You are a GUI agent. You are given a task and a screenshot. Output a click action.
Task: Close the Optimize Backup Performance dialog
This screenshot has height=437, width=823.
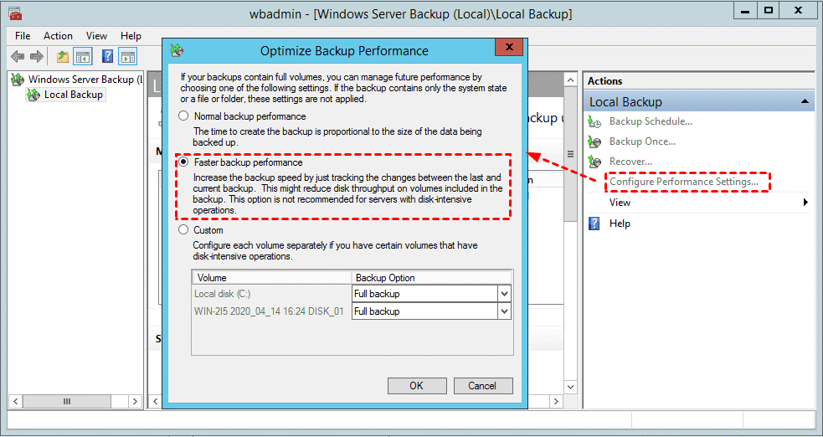[x=508, y=47]
